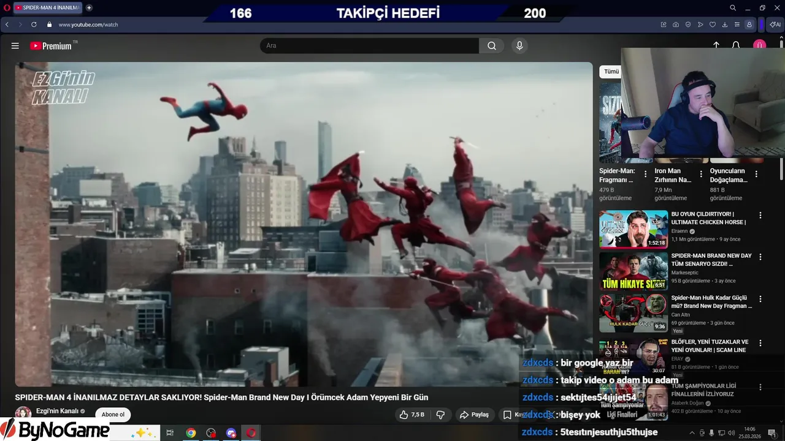Open options for 'TÜM SENARYO SIZDI' video
Screen dimensions: 785x441
click(760, 257)
